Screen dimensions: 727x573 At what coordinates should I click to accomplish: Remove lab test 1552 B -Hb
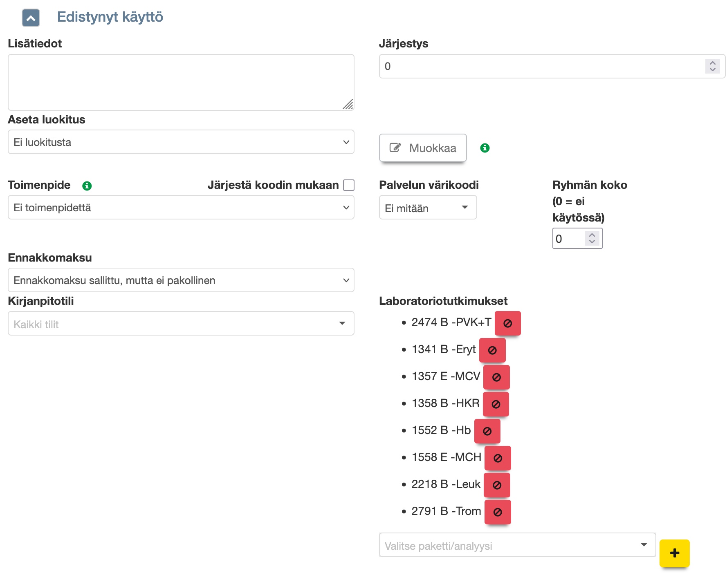pos(487,431)
